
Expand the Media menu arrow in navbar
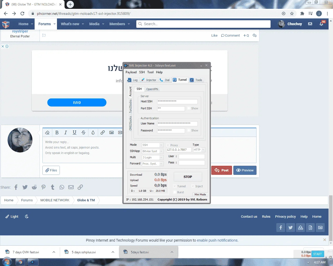pos(103,24)
